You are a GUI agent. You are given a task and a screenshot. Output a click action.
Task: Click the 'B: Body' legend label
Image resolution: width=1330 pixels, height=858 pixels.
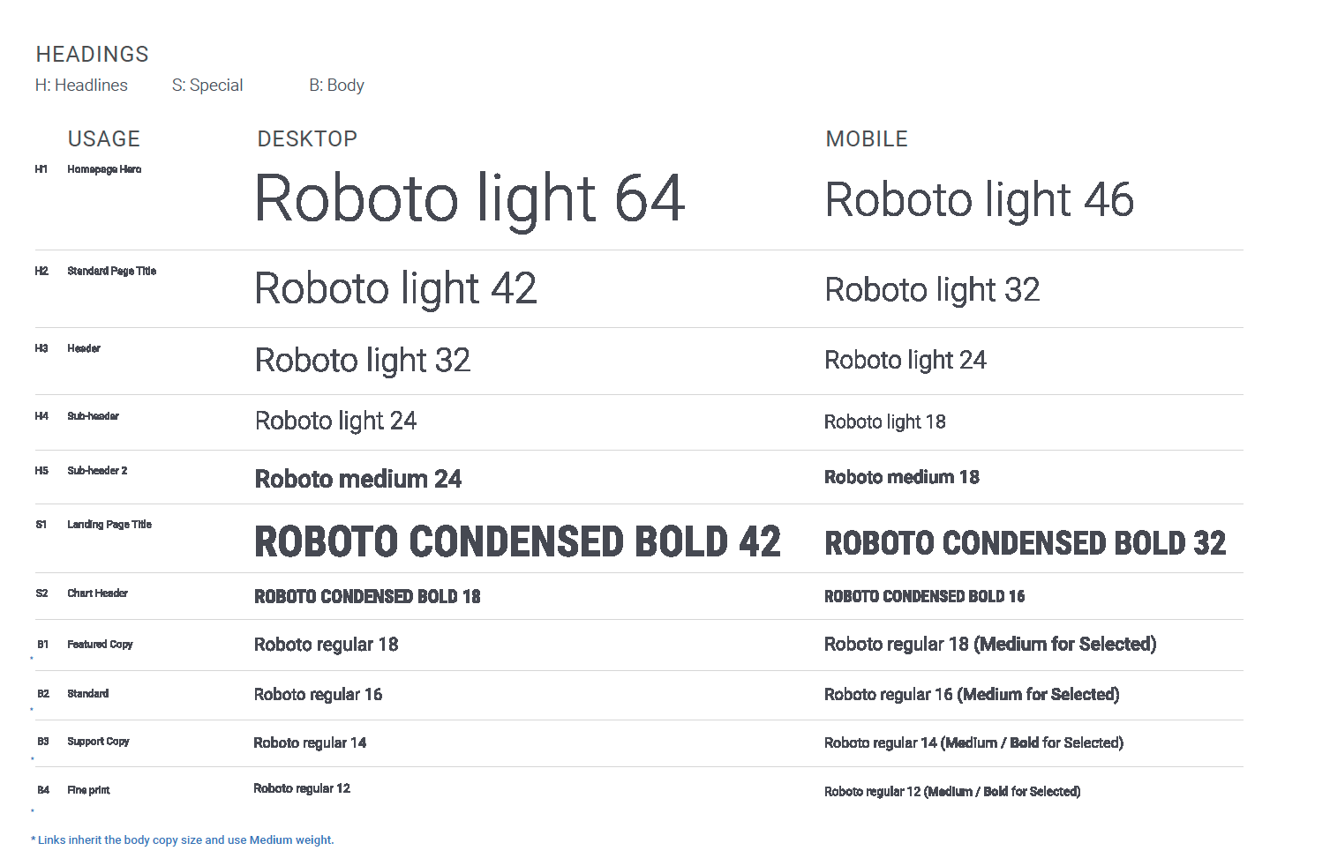tap(336, 86)
